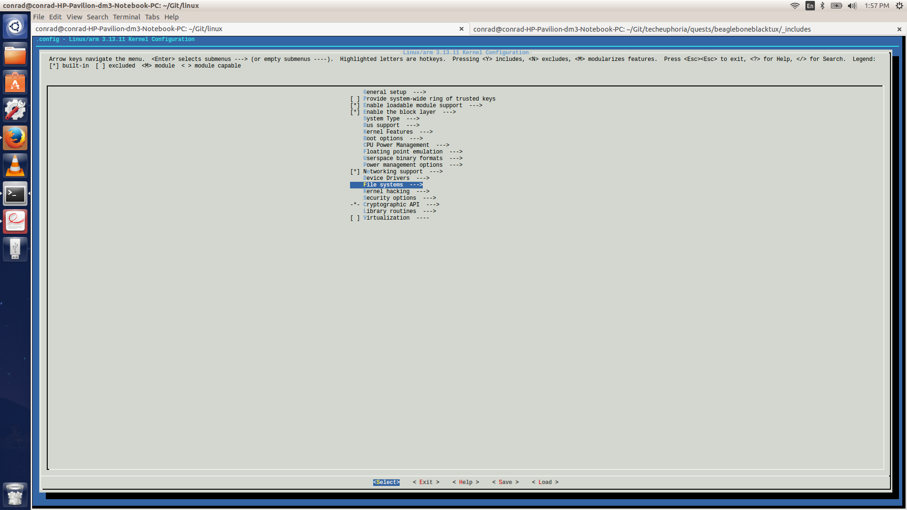Screen dimensions: 907x510
Task: Open the sound volume control
Action: point(851,6)
